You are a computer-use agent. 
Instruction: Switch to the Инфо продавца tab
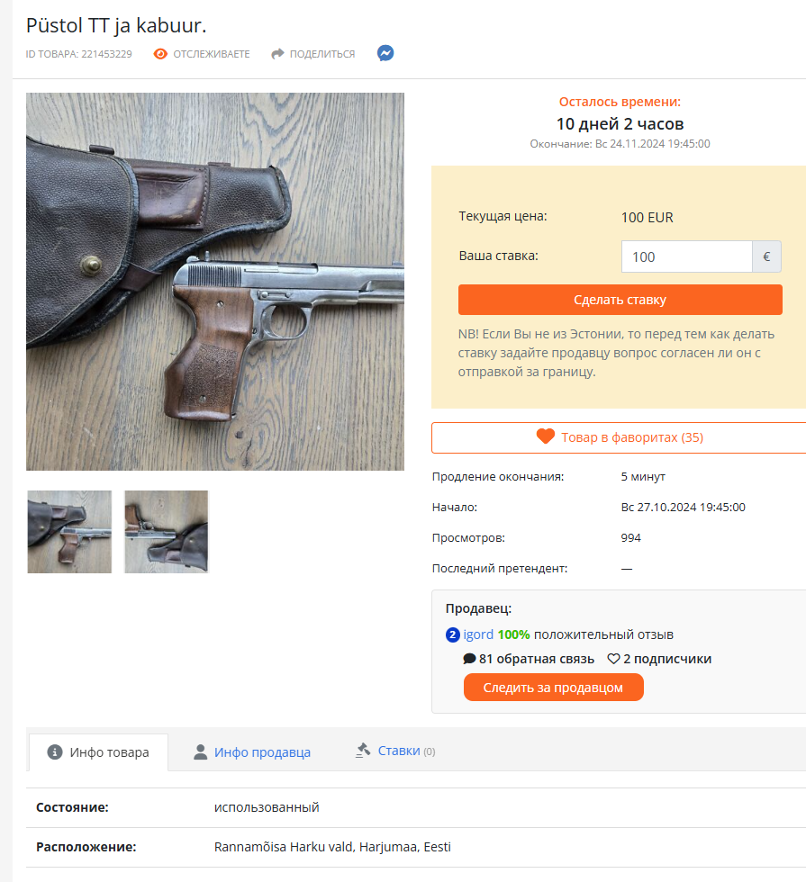pos(262,752)
